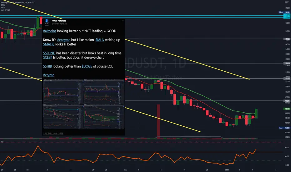This screenshot has height=172, width=291.
Task: Open the top-left chart thumbnail in the tweet
Action: tap(63, 91)
